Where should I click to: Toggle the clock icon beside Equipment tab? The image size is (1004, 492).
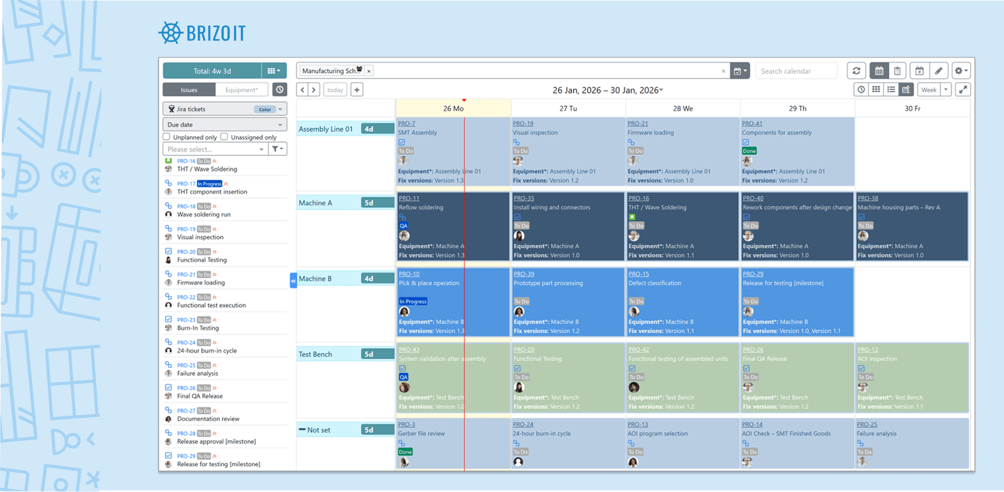click(279, 89)
